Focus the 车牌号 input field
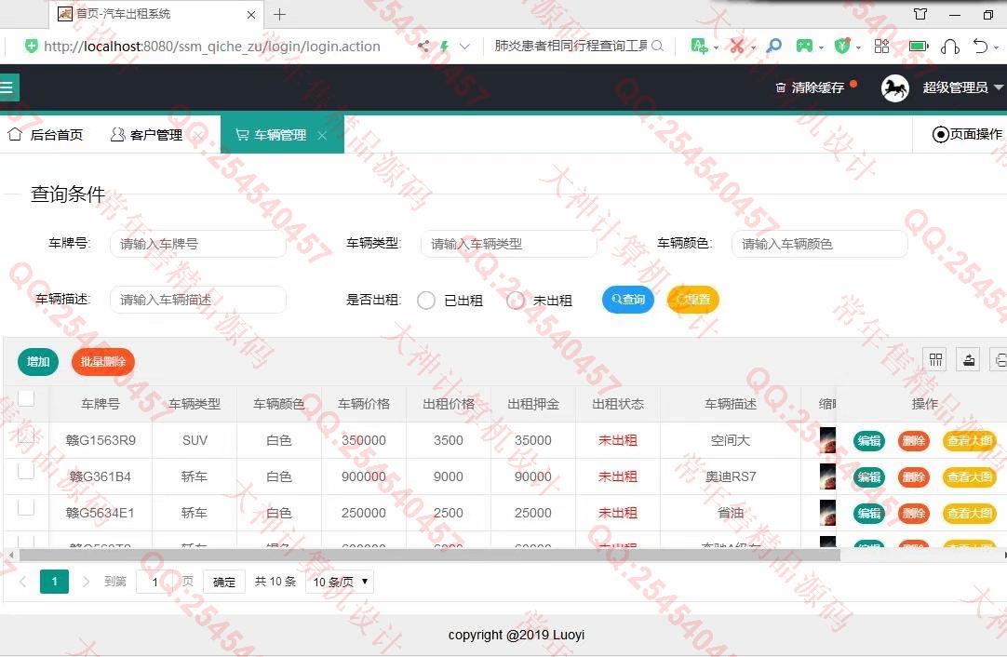The width and height of the screenshot is (1007, 657). (x=198, y=244)
